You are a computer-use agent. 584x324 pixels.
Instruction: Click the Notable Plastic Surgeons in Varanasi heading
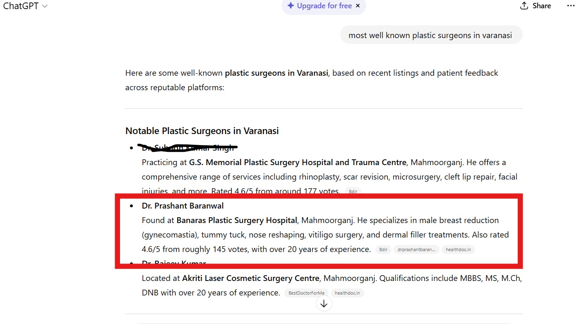point(202,131)
